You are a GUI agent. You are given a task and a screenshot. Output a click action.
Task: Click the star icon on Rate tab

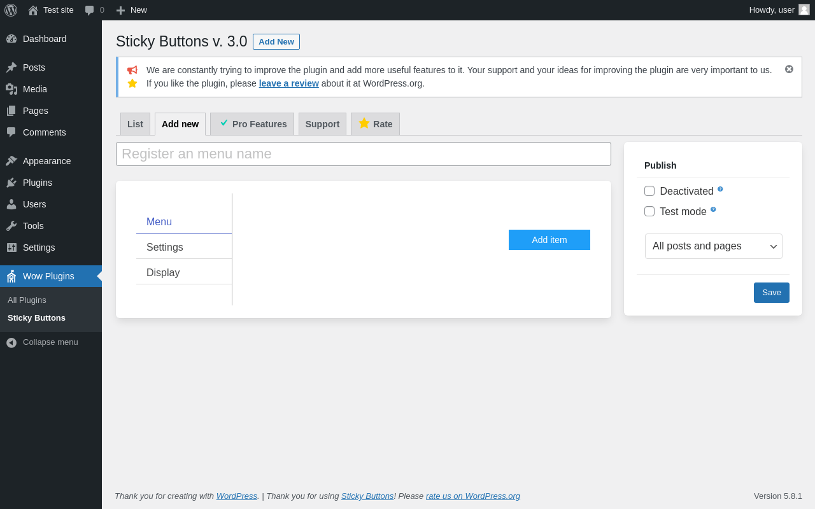coord(364,123)
